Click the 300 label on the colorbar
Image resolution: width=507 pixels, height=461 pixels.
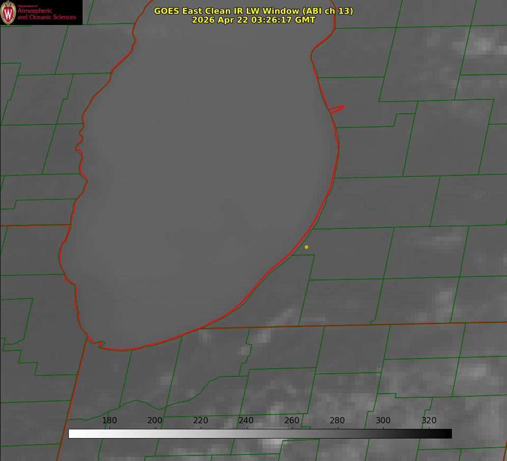click(383, 420)
